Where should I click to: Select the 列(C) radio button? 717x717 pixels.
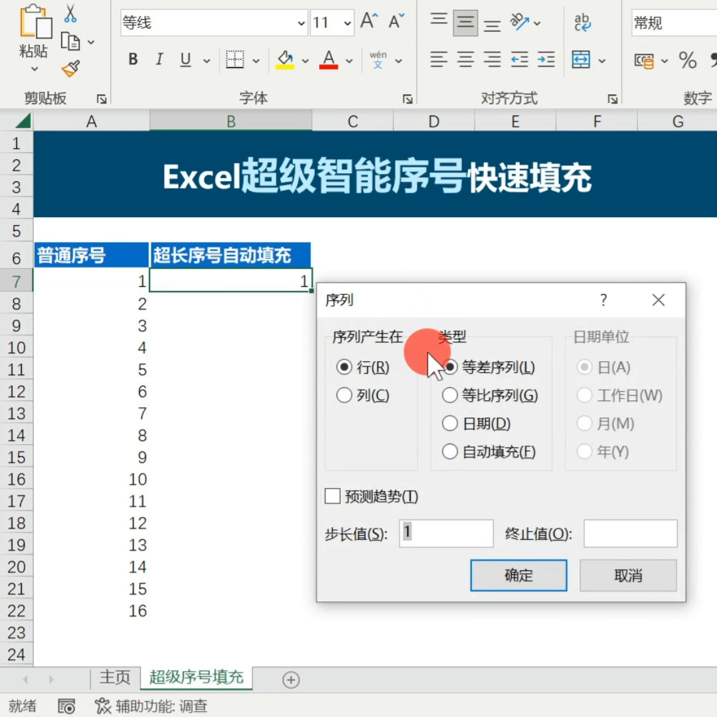(344, 395)
